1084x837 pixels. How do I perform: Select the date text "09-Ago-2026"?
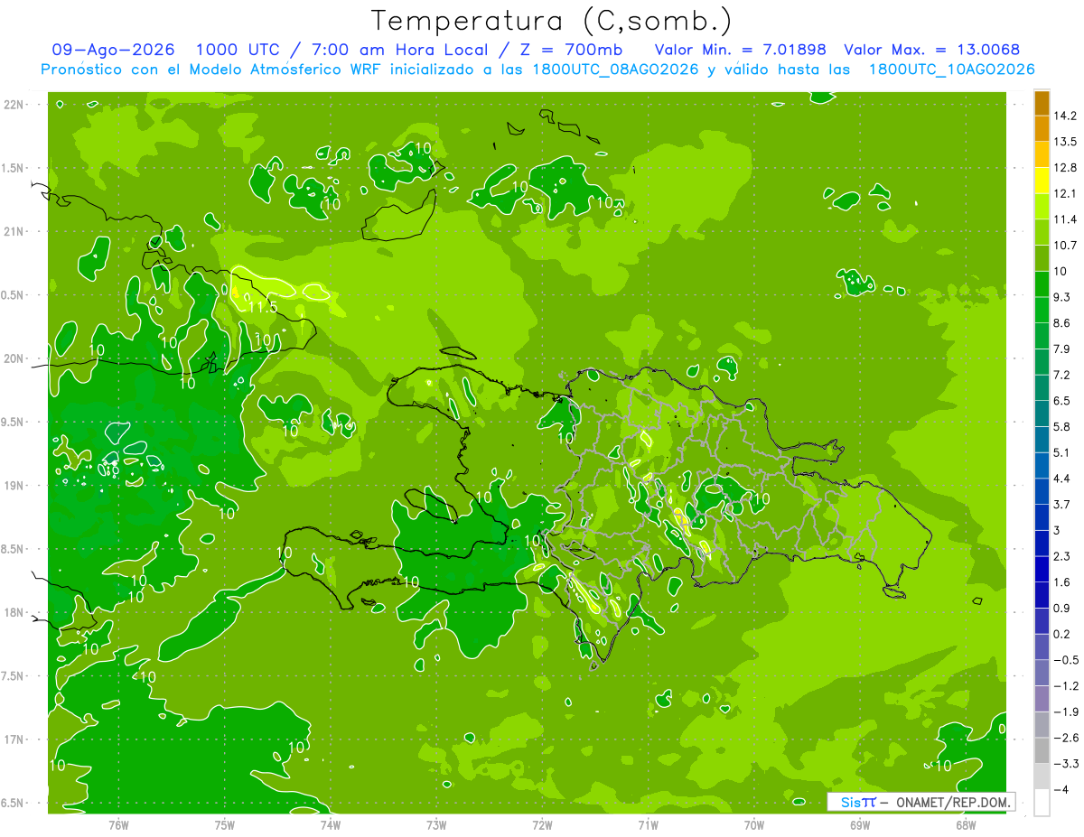[114, 50]
